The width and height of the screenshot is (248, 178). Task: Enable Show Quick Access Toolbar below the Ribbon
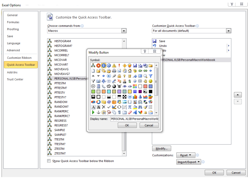49,161
